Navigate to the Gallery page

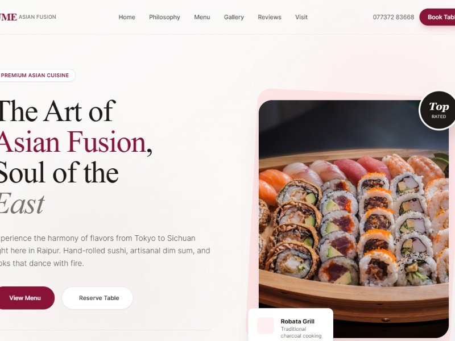pos(234,17)
